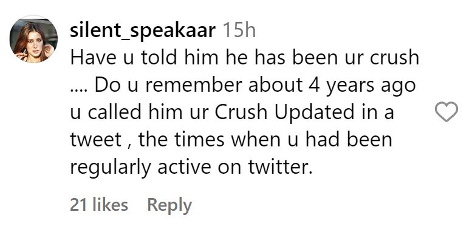Open the silent_speakaar username link
The image size is (469, 226).
pyautogui.click(x=143, y=30)
